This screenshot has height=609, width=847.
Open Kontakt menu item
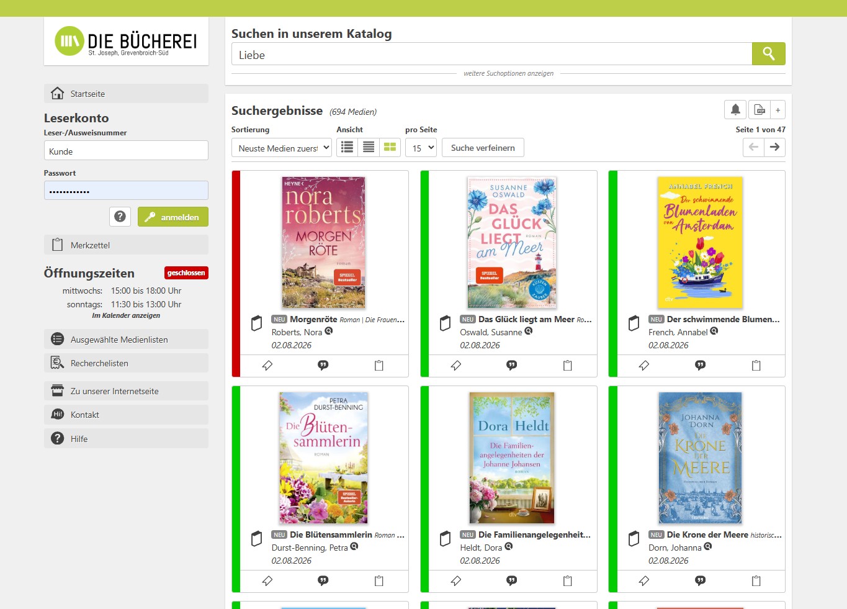[126, 415]
